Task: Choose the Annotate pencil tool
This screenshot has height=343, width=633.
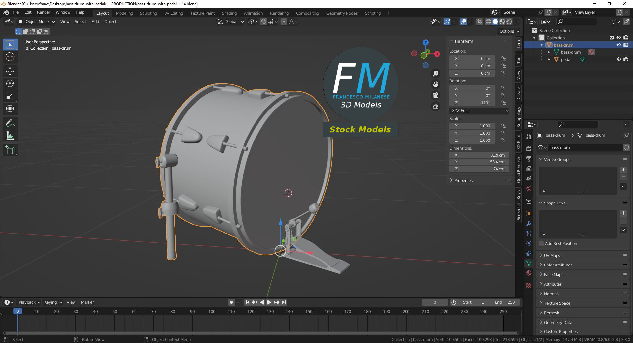Action: click(10, 123)
